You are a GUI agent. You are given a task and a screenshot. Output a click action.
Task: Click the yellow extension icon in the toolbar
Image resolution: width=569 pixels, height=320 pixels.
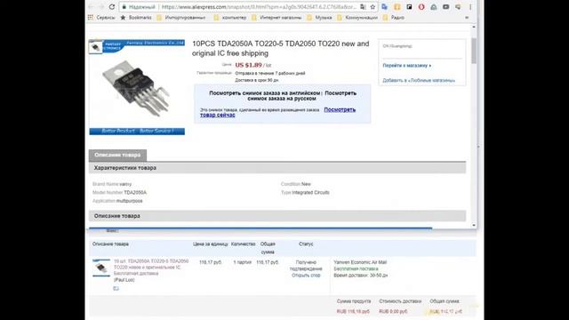point(397,7)
